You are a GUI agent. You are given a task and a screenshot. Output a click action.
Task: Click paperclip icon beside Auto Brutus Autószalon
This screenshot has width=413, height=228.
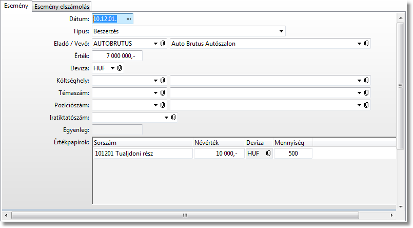point(366,44)
